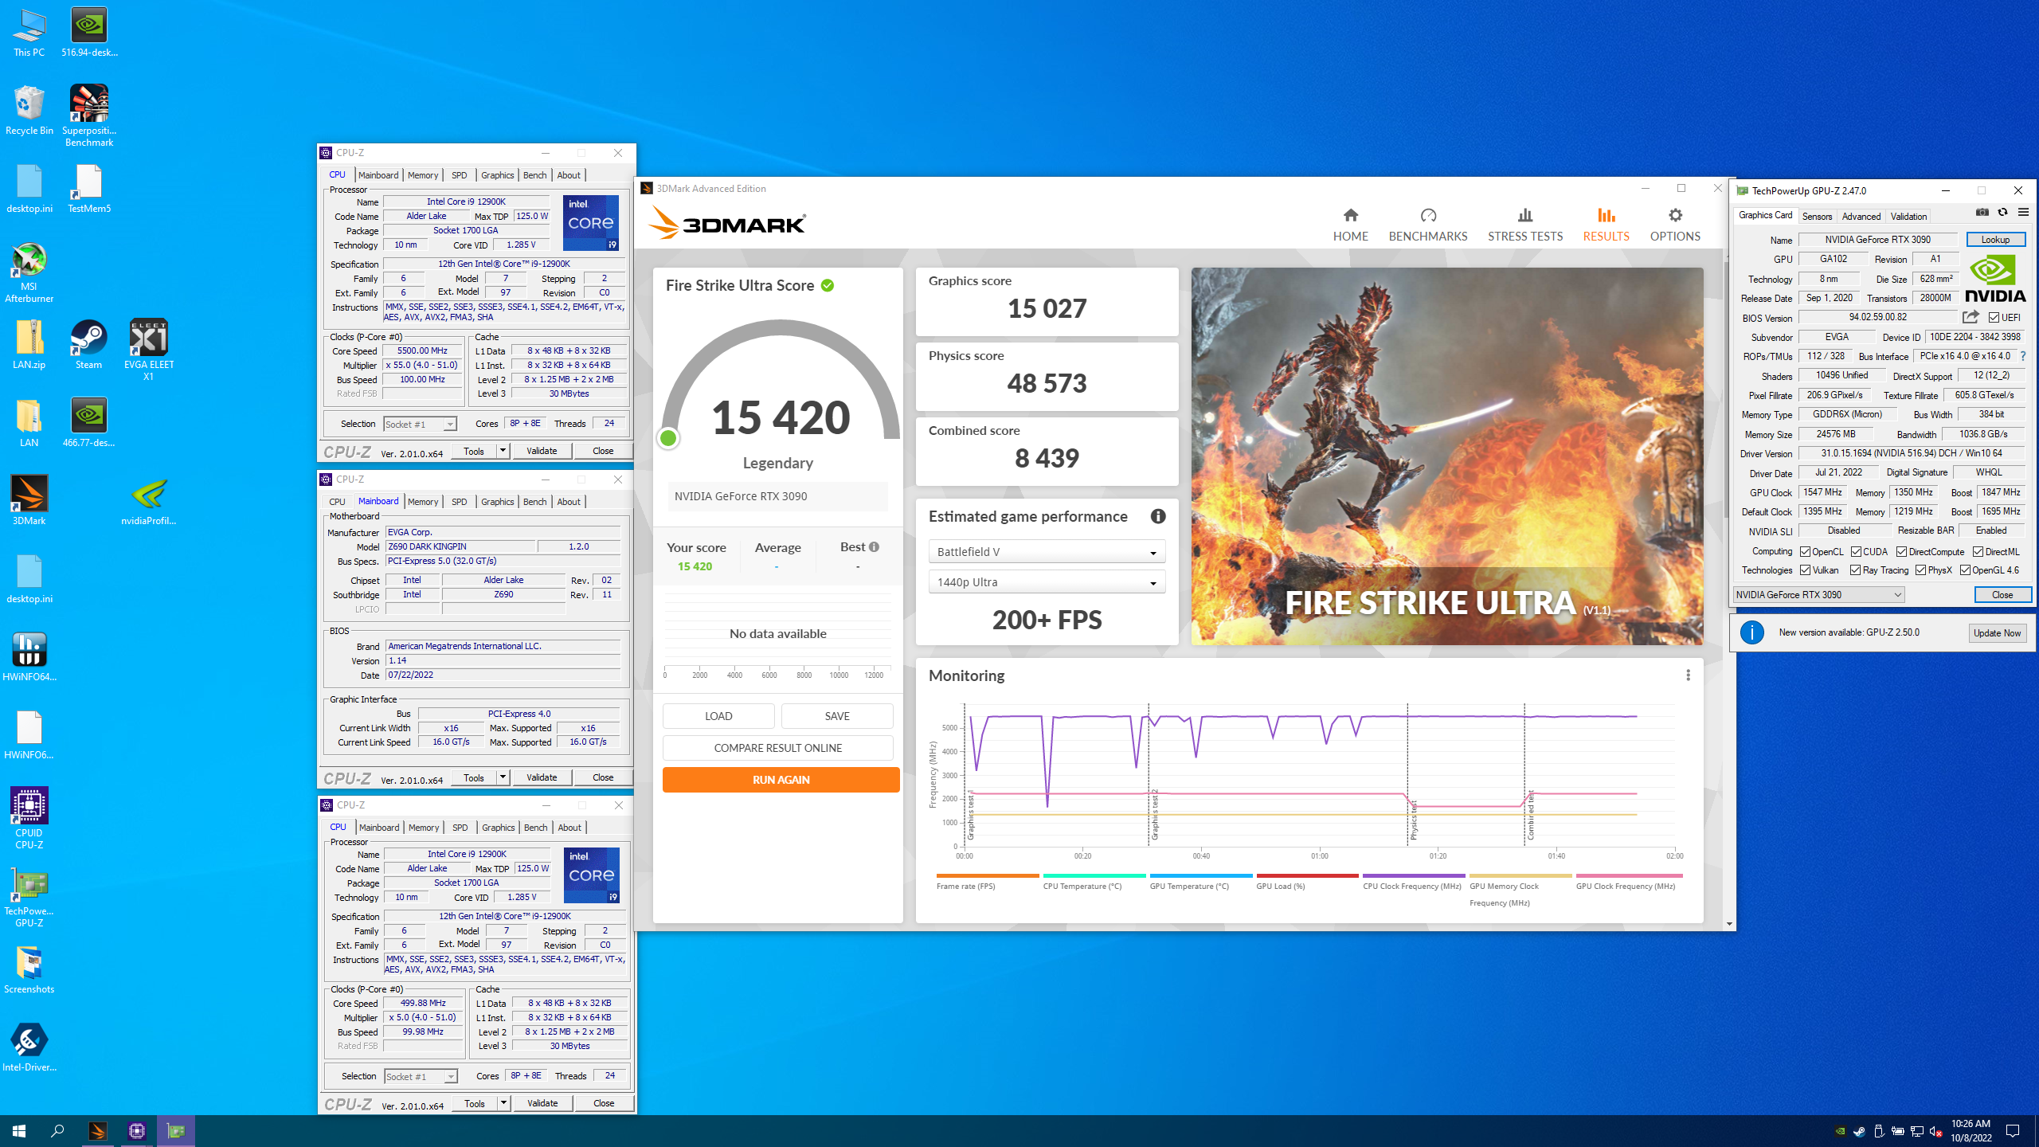Viewport: 2039px width, 1147px height.
Task: Toggle the DirectML checkbox
Action: point(1978,551)
